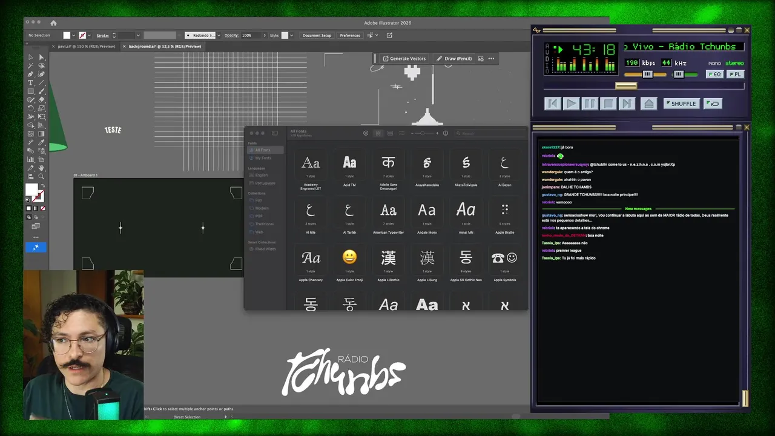Toggle Draw Behind drawing mode
The width and height of the screenshot is (775, 436).
pos(36,217)
